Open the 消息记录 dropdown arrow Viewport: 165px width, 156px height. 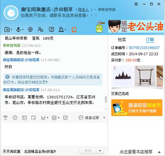104,118
